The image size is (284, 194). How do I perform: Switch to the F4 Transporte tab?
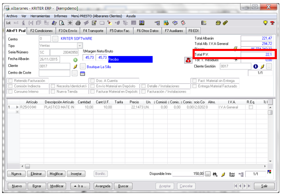(x=93, y=31)
